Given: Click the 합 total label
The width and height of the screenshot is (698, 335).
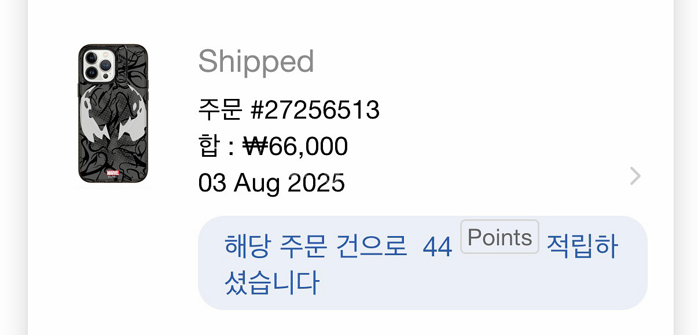Looking at the screenshot, I should click(208, 146).
